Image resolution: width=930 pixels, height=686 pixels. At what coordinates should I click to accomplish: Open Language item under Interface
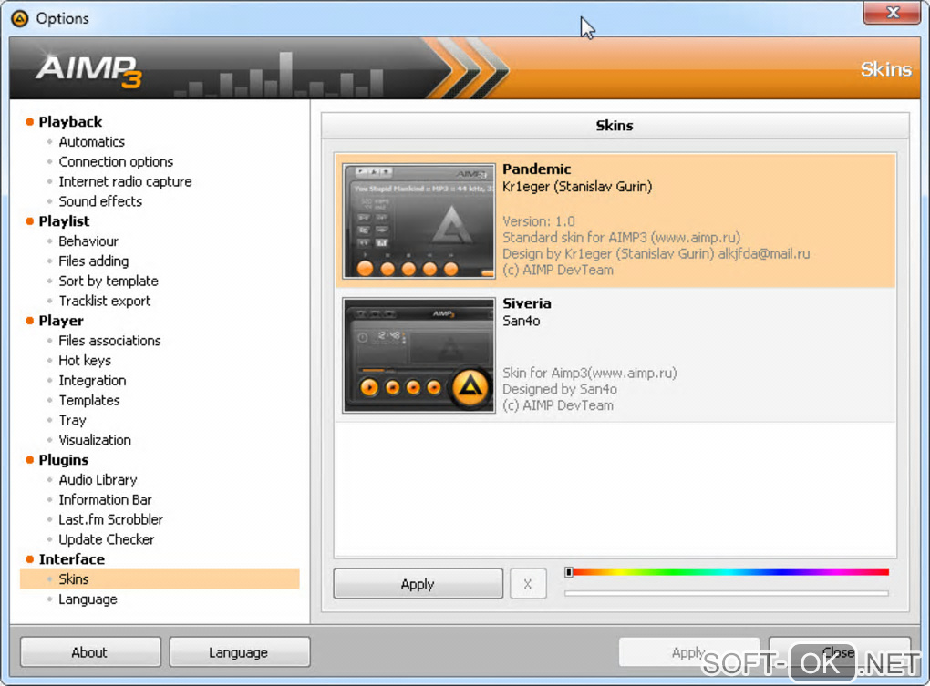pos(88,599)
